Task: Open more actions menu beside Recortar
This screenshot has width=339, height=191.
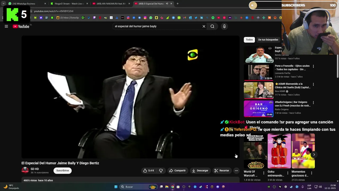Action: [236, 171]
